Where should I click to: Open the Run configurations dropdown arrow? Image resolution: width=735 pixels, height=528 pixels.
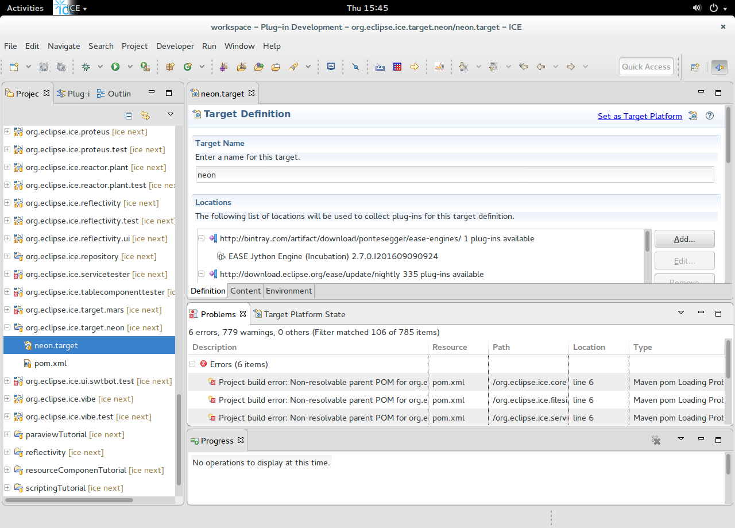[x=130, y=67]
